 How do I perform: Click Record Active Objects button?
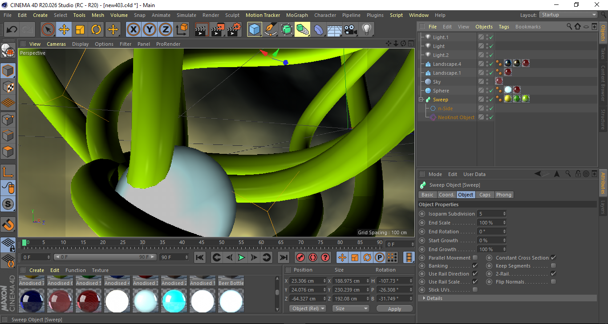300,257
